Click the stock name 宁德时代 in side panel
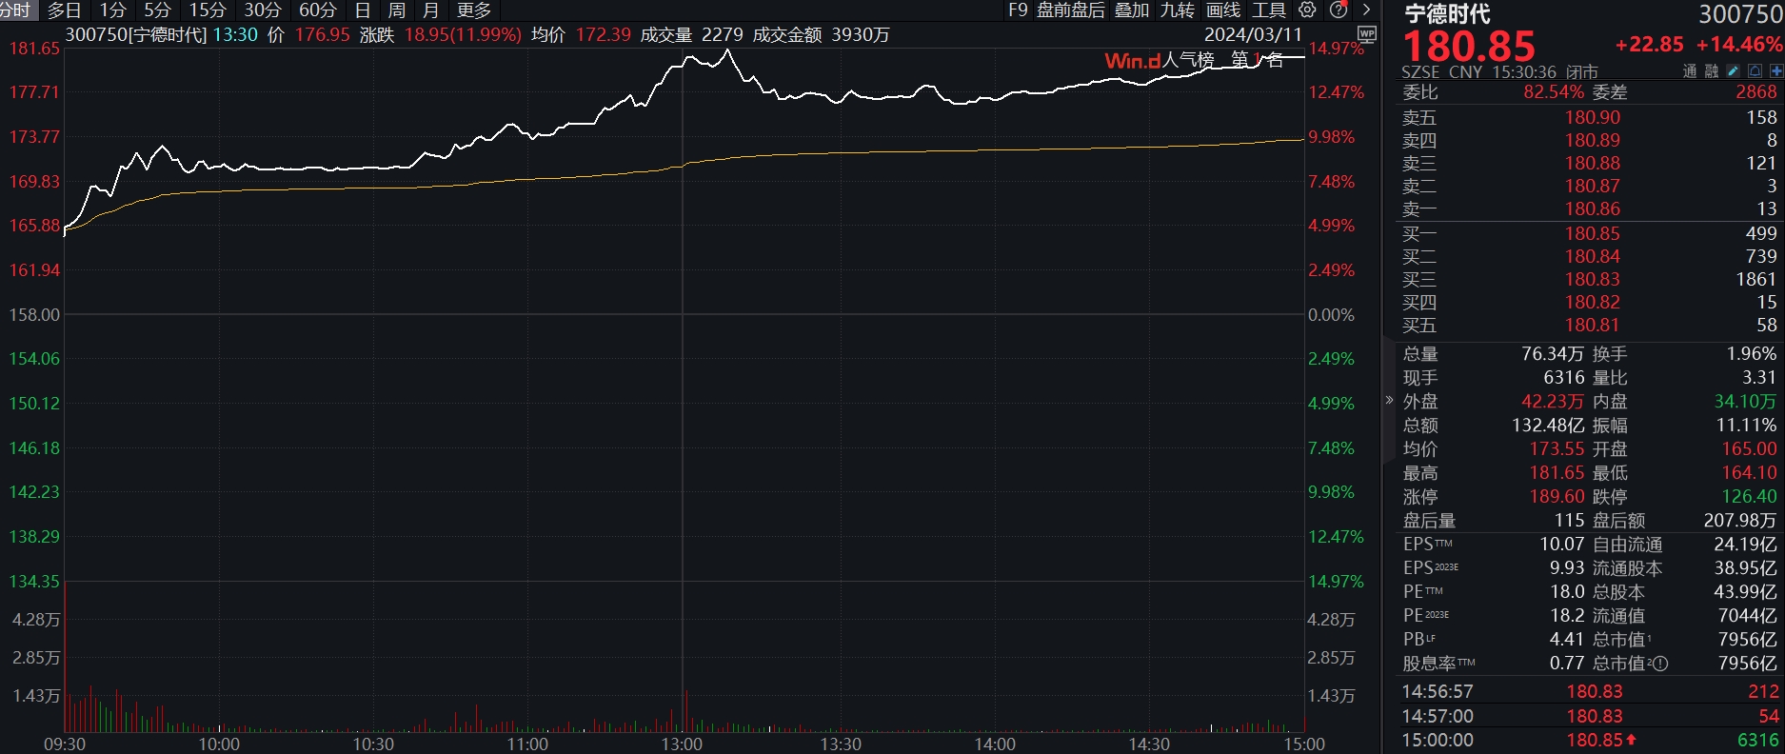 pyautogui.click(x=1448, y=13)
